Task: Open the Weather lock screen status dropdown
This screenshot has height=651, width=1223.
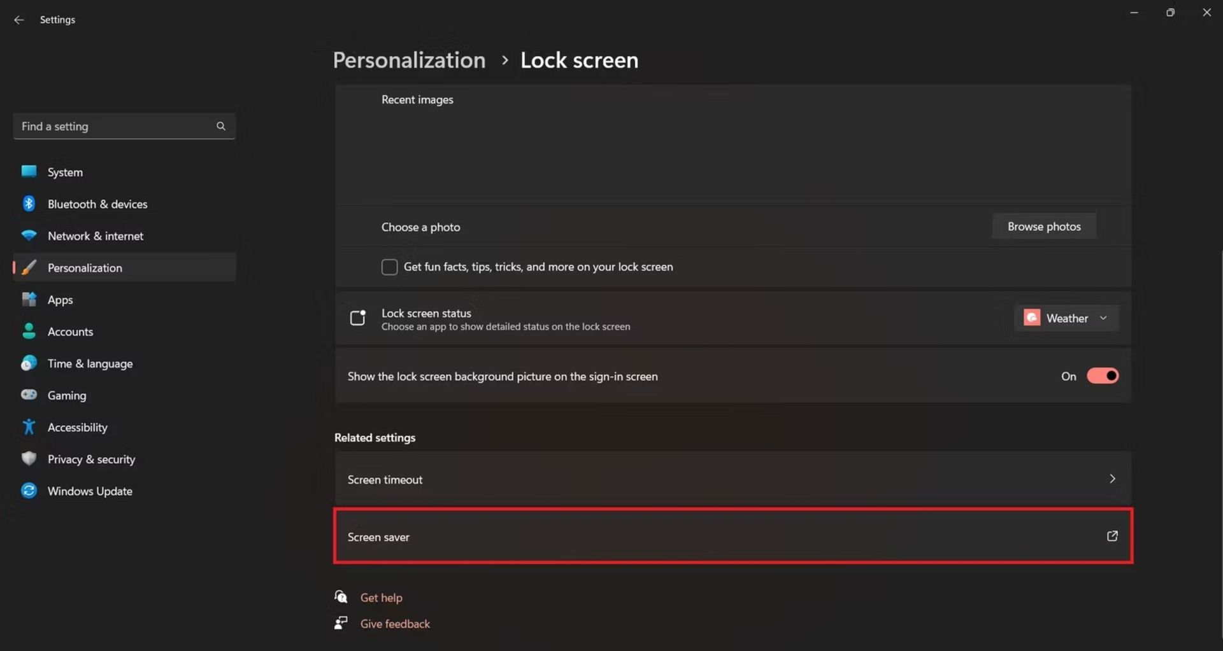Action: point(1066,318)
